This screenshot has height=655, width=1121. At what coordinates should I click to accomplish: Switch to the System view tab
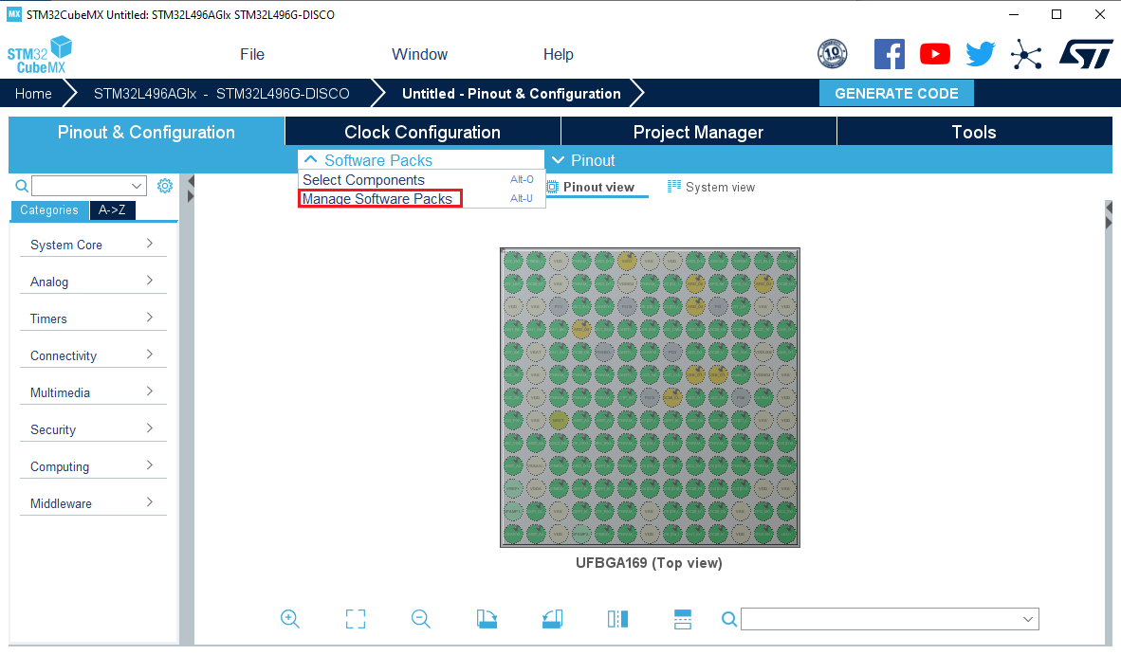click(x=711, y=187)
